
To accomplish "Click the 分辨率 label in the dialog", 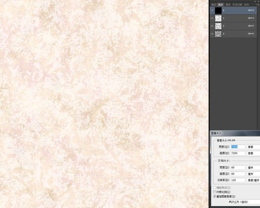I will click(x=223, y=180).
